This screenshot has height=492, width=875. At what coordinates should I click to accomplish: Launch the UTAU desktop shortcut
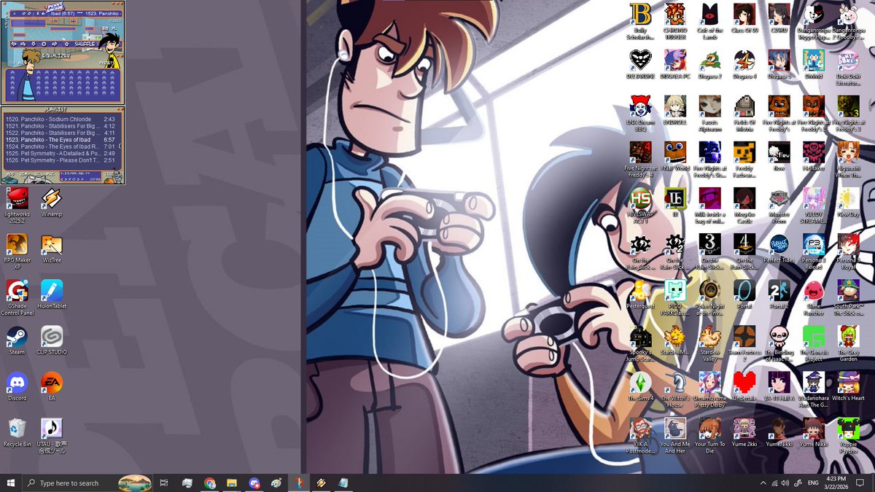click(x=52, y=435)
